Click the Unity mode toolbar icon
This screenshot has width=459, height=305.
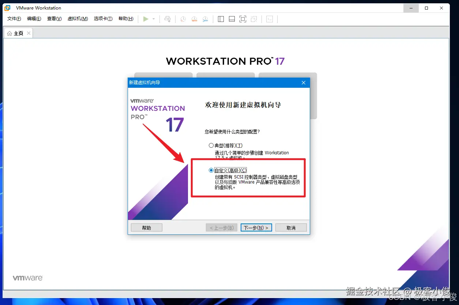click(x=254, y=19)
